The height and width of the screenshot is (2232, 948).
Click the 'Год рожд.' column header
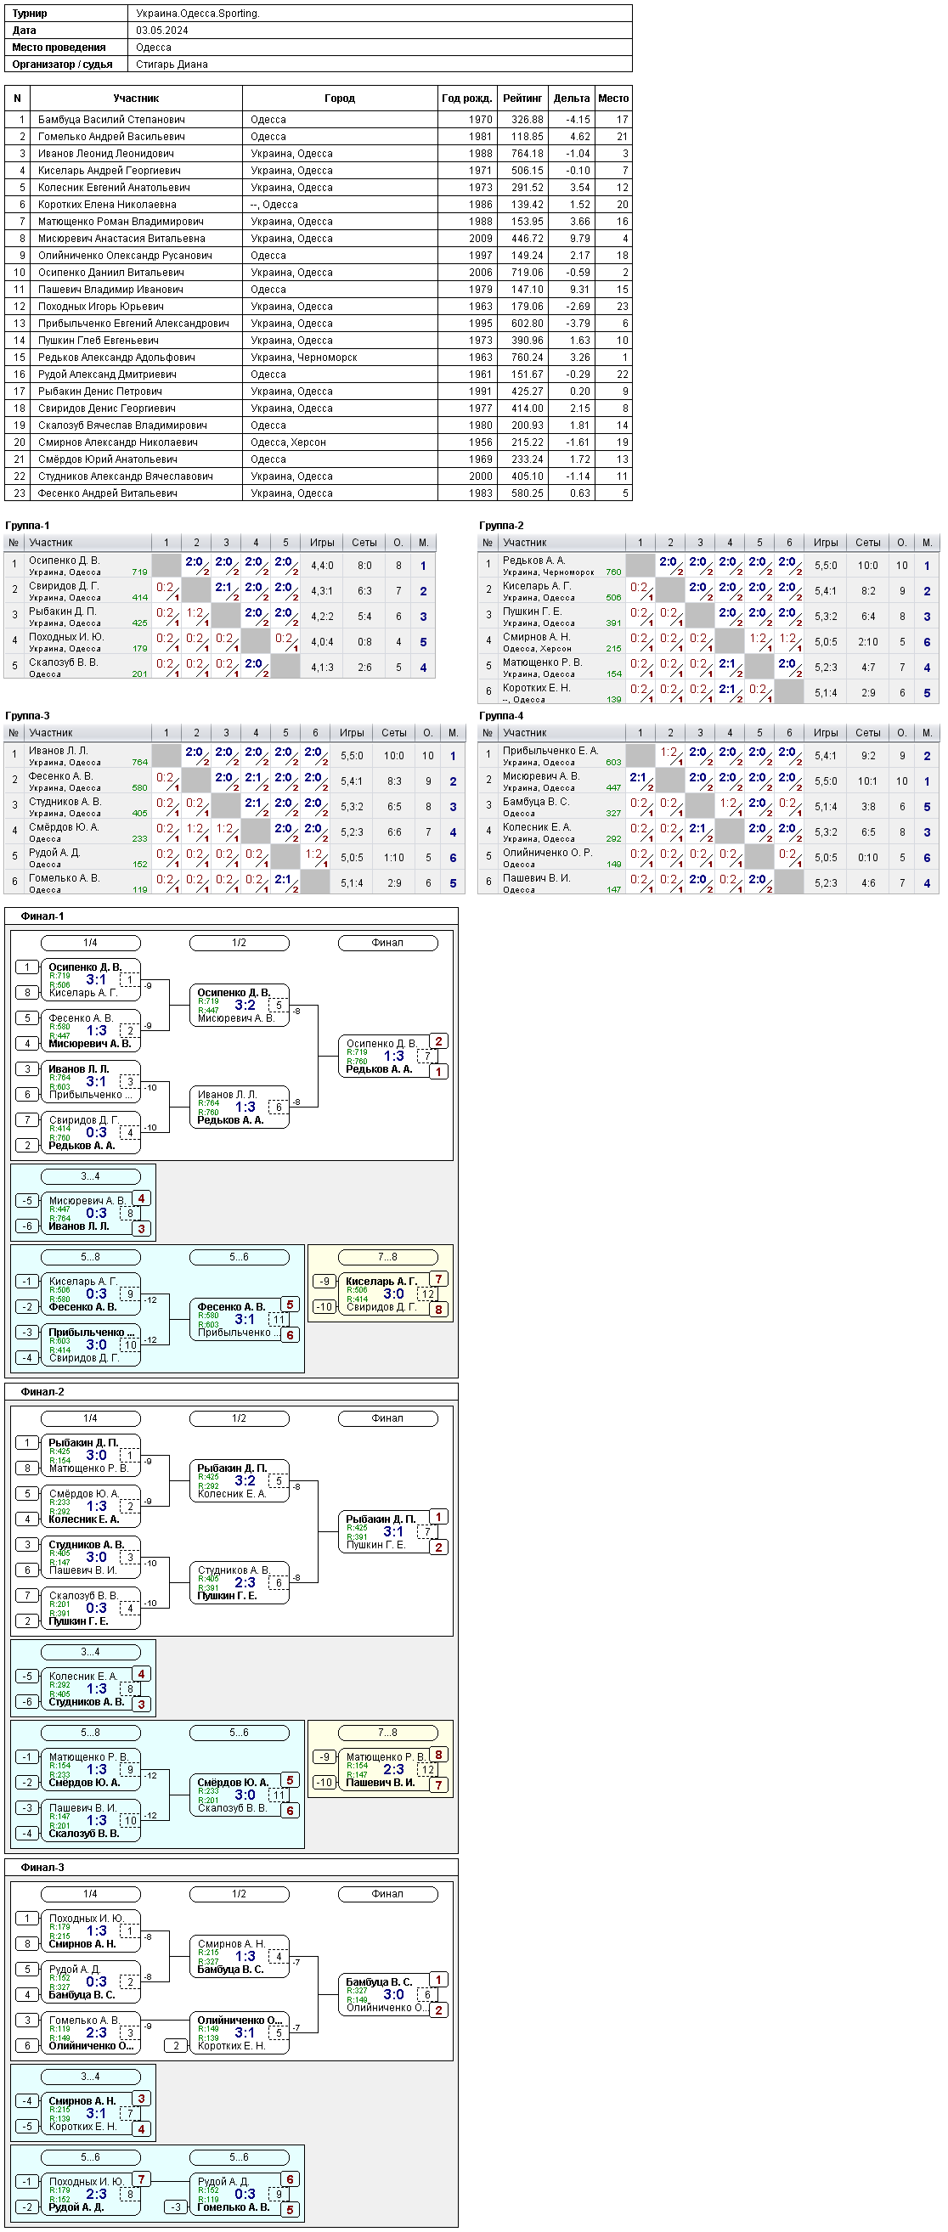tap(467, 98)
